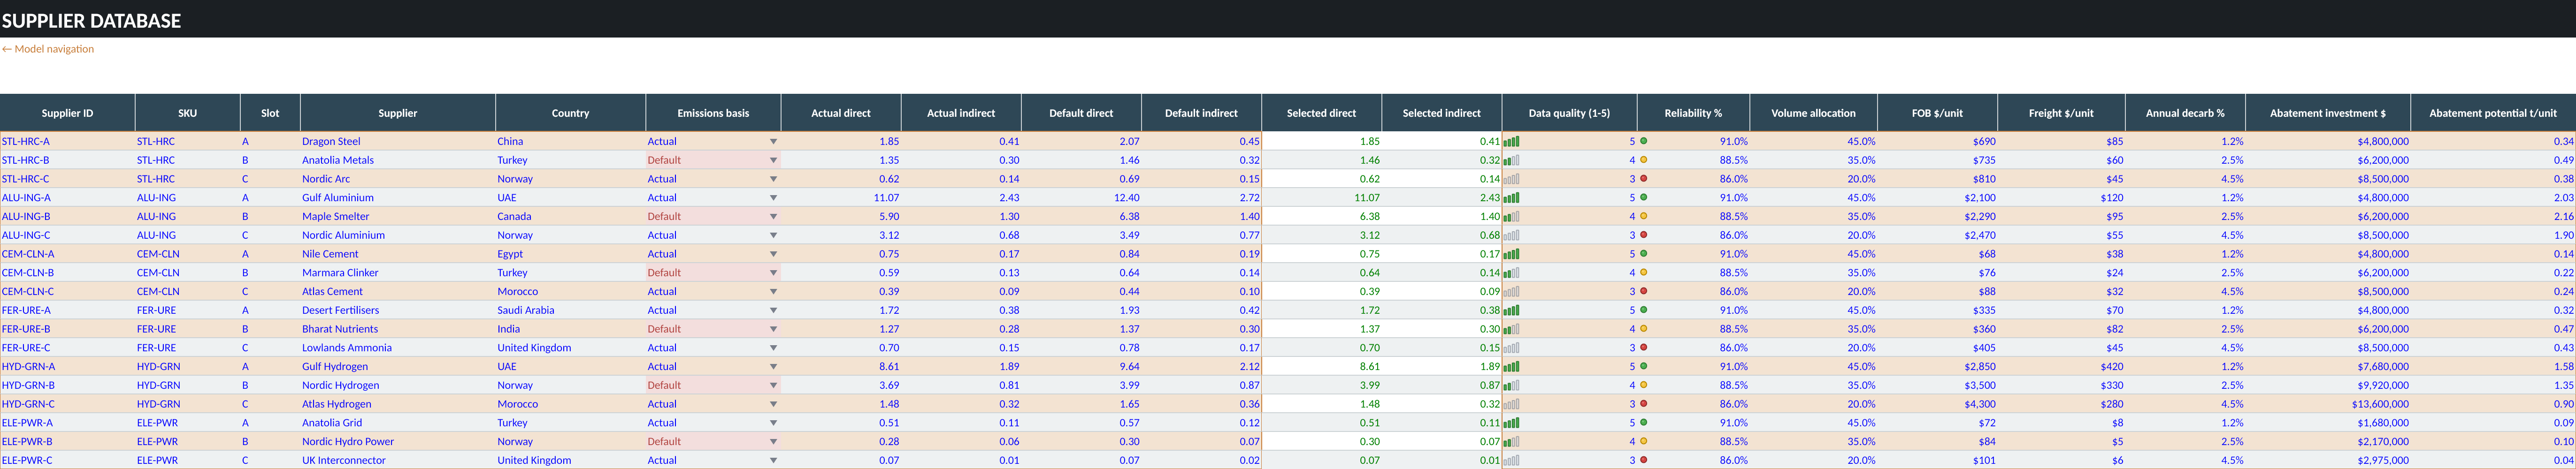This screenshot has width=2576, height=469.
Task: Open emissions basis dropdown for Anatolia Metals
Action: pos(773,160)
